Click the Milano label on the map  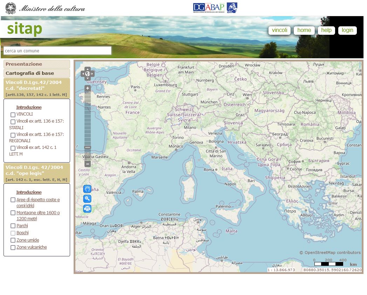pyautogui.click(x=190, y=127)
